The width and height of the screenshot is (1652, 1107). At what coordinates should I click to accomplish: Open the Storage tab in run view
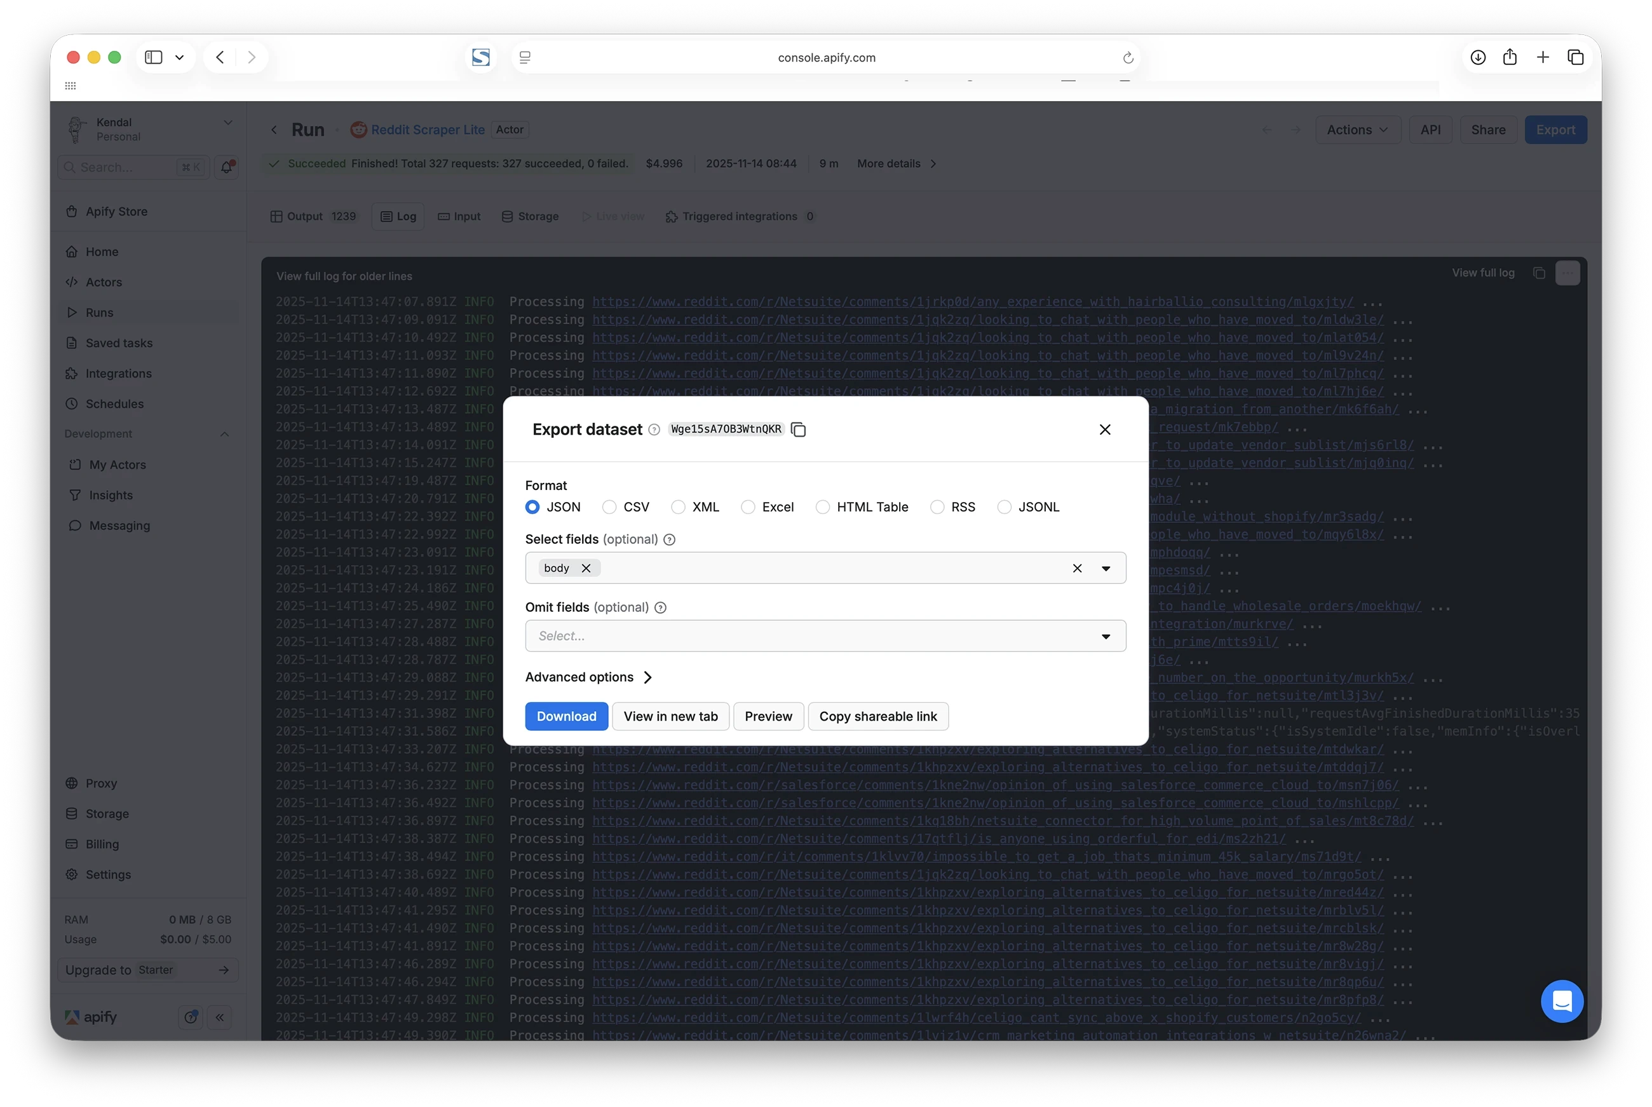530,217
